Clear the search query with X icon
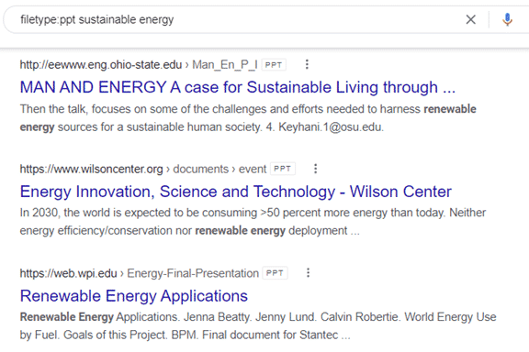Screen dimensions: 529x352 coord(470,19)
